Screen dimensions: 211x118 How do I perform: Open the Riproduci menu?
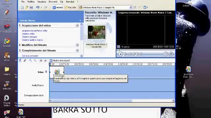coord(70,2)
